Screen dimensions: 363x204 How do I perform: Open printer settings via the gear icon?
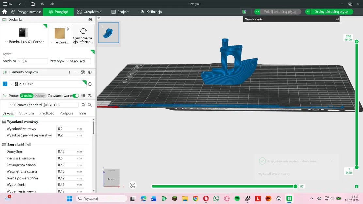[x=90, y=19]
